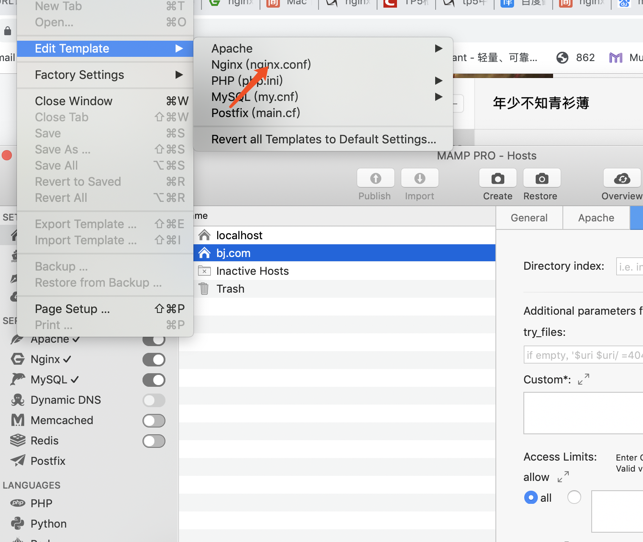Click the MySQL dolphin icon in sidebar
Screen dimensions: 643x542
click(x=17, y=379)
